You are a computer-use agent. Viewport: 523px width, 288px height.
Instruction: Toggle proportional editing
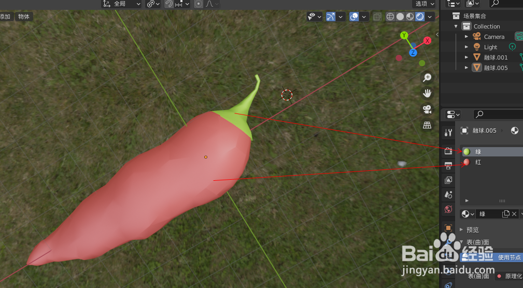tap(199, 4)
